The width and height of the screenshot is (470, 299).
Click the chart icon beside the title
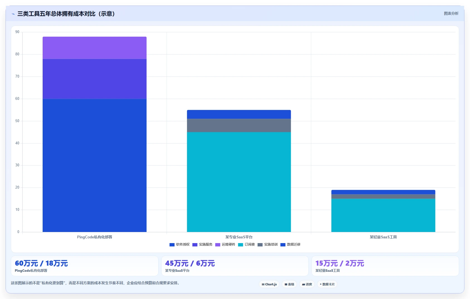point(13,14)
